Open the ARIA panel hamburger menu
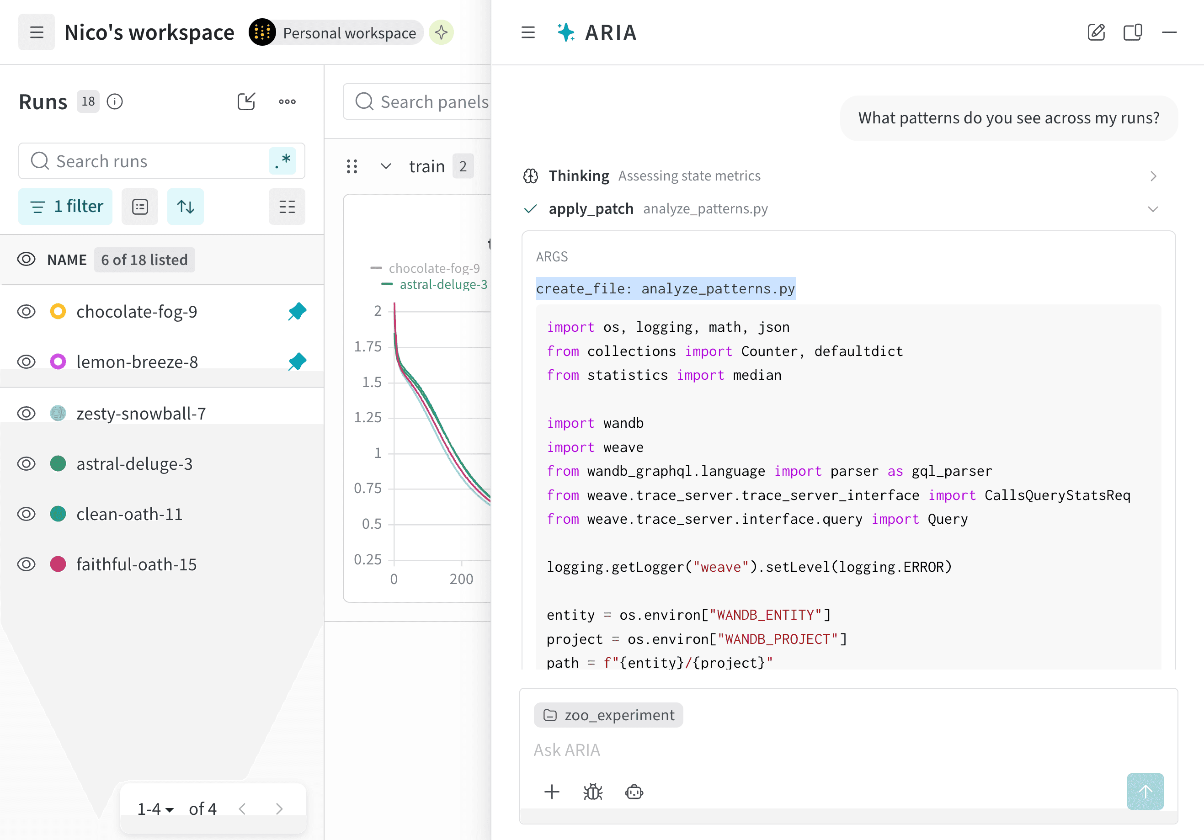This screenshot has height=840, width=1204. tap(528, 32)
